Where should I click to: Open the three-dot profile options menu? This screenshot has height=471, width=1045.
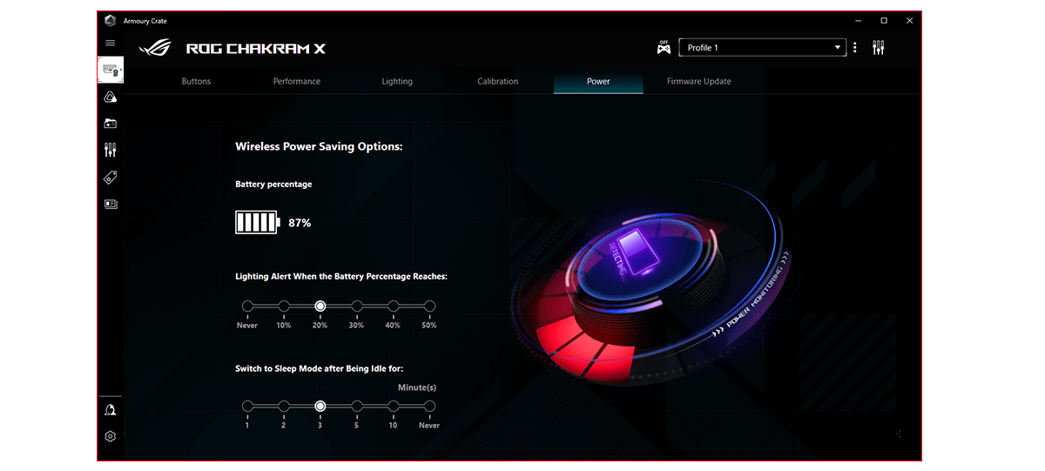pyautogui.click(x=855, y=48)
